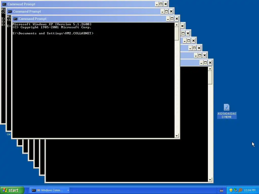Maximize the far-right window with the visible scrollbar

205,63
